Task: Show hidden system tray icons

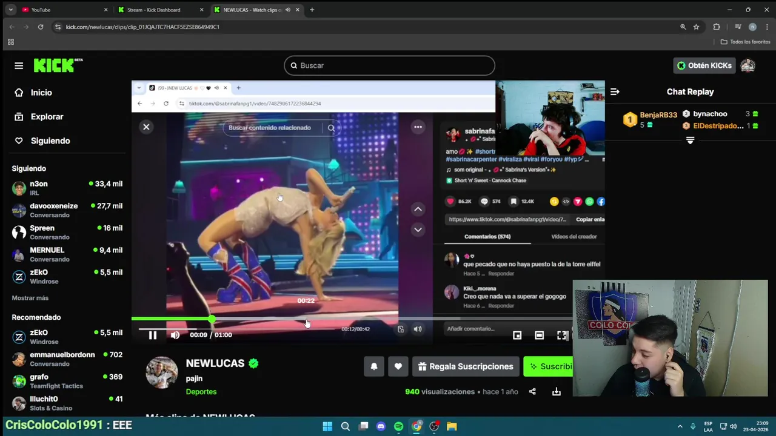Action: click(680, 426)
